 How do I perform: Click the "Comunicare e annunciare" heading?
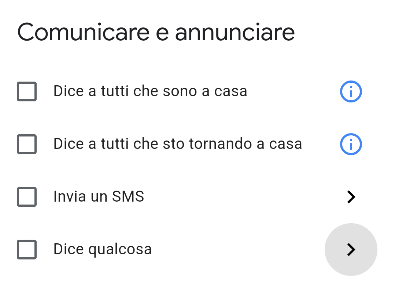pos(156,32)
